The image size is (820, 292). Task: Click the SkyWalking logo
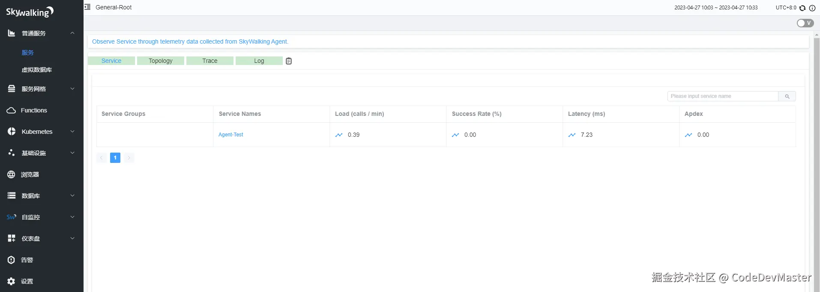pyautogui.click(x=30, y=12)
